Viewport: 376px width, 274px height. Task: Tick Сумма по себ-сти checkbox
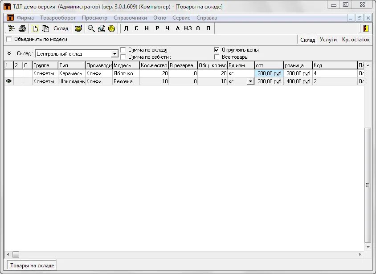tap(123, 57)
